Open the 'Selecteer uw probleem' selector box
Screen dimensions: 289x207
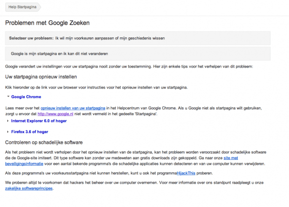pos(137,38)
